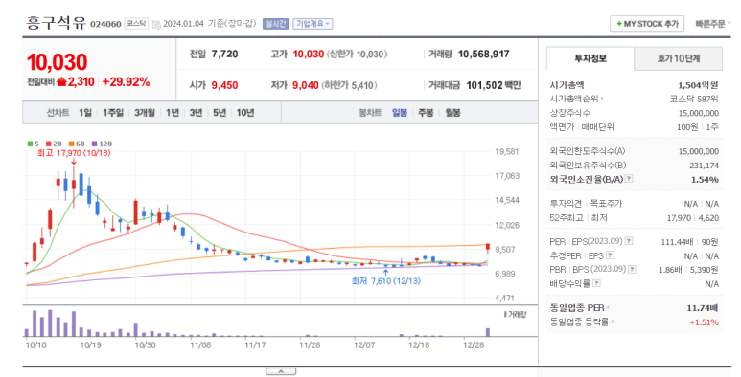
Task: Click the 실시간 real-time badge
Action: 275,24
